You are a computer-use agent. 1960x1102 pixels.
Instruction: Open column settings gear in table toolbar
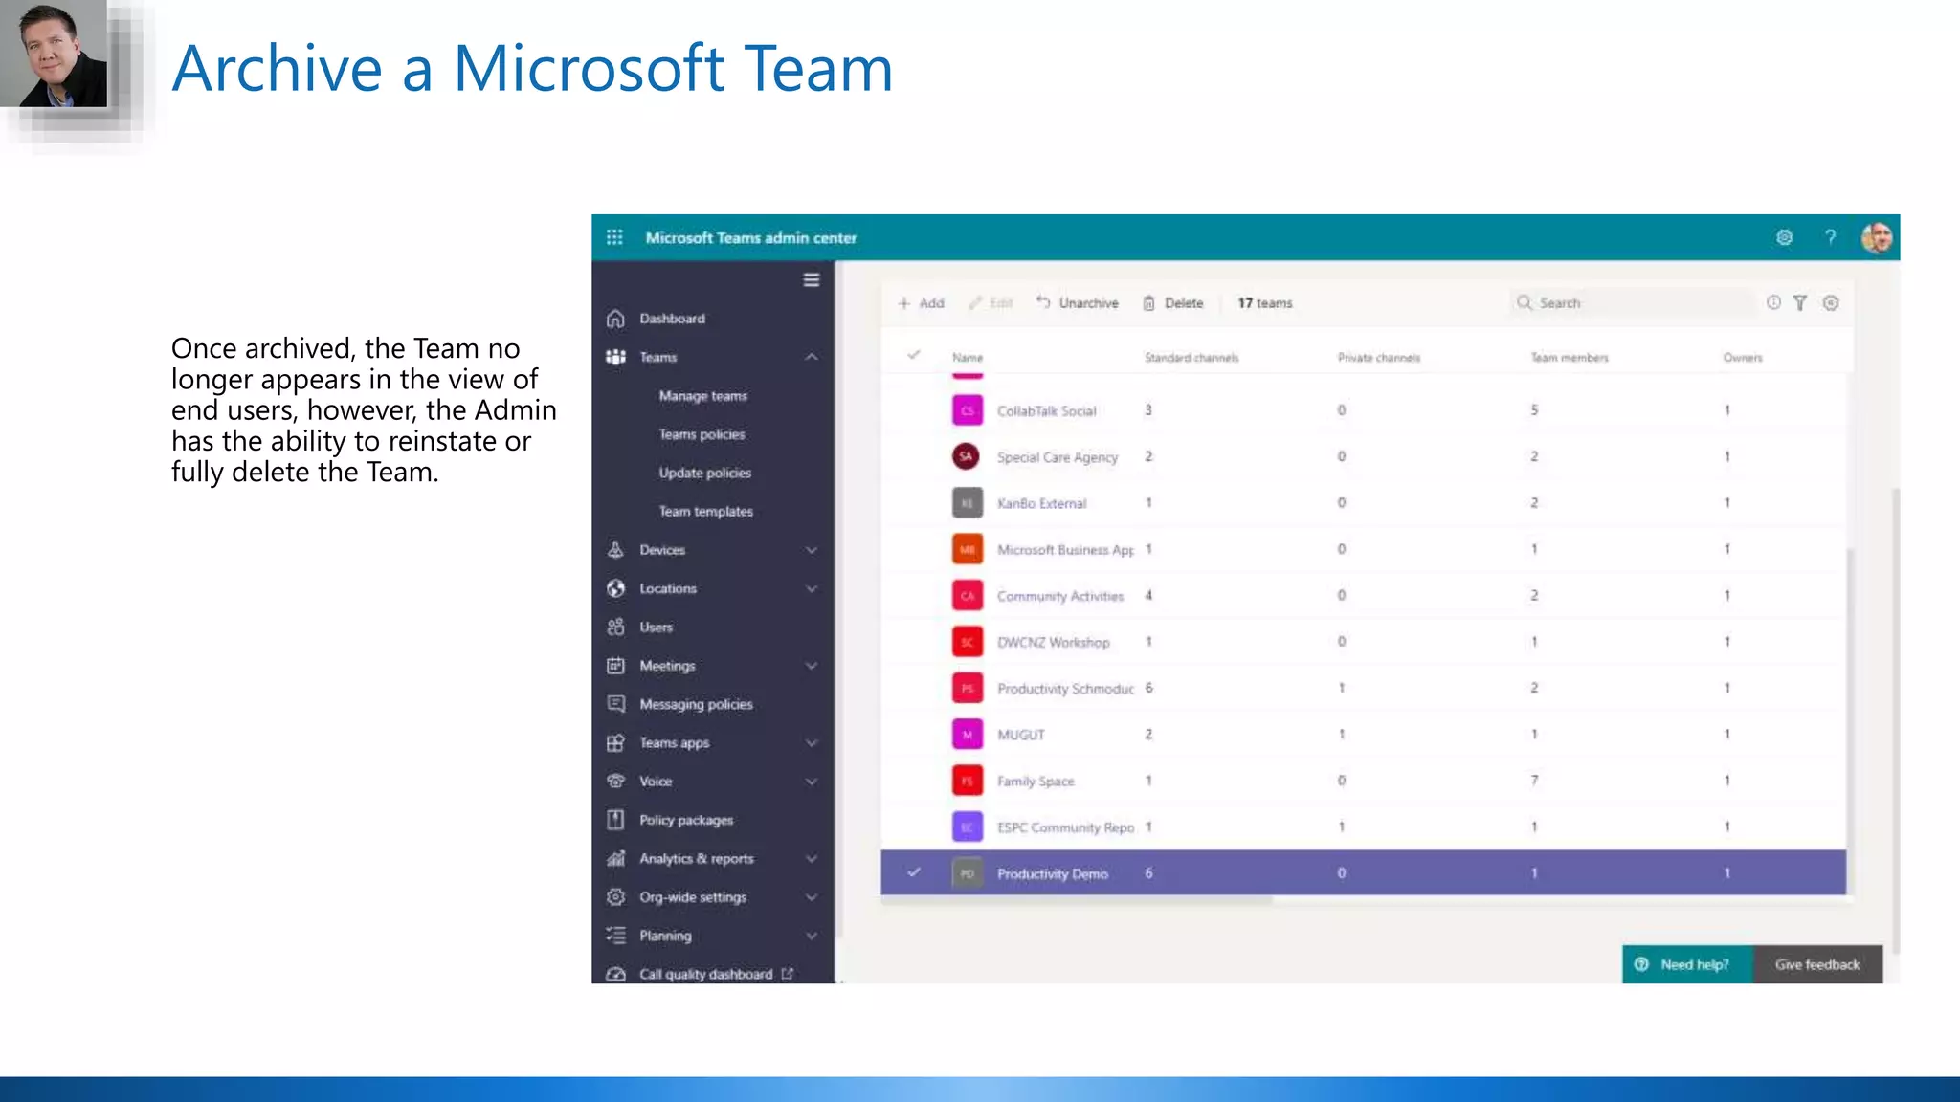[x=1831, y=303]
